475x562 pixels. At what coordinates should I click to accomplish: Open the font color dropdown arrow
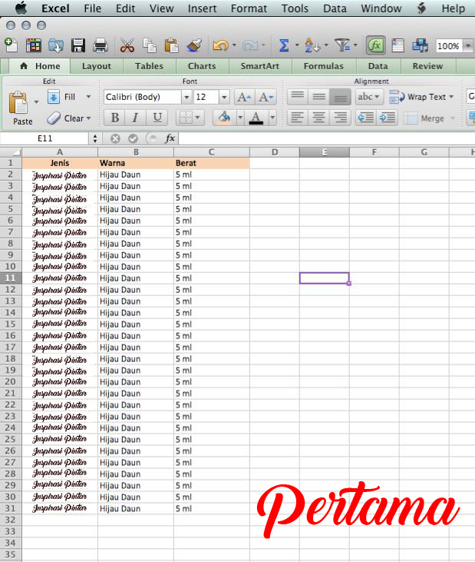272,118
